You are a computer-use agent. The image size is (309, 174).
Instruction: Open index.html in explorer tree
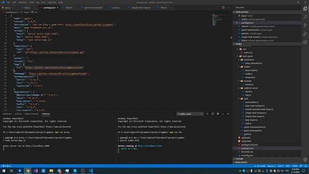[x=246, y=141]
